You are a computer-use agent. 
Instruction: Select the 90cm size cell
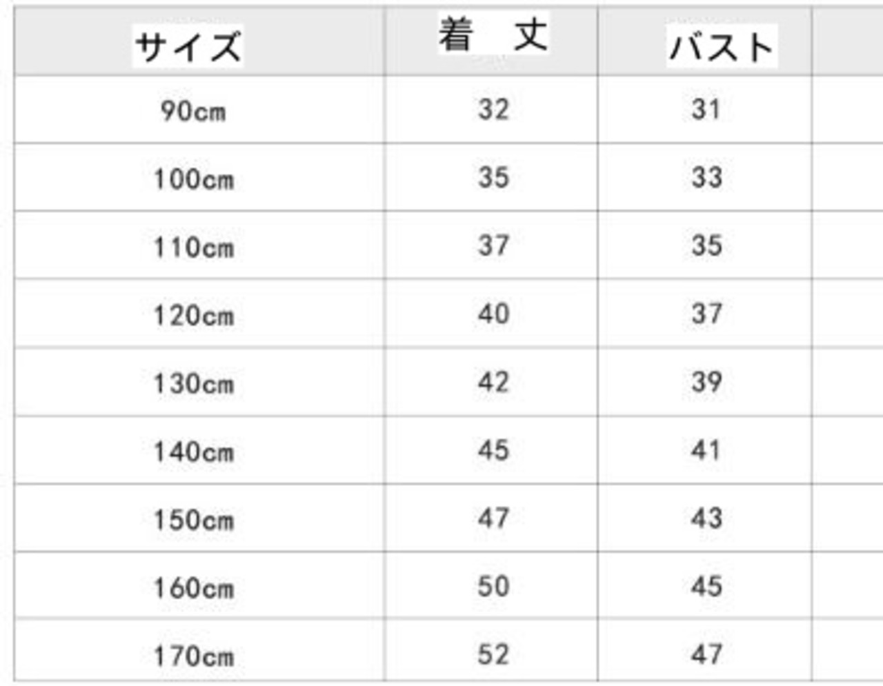pyautogui.click(x=193, y=110)
